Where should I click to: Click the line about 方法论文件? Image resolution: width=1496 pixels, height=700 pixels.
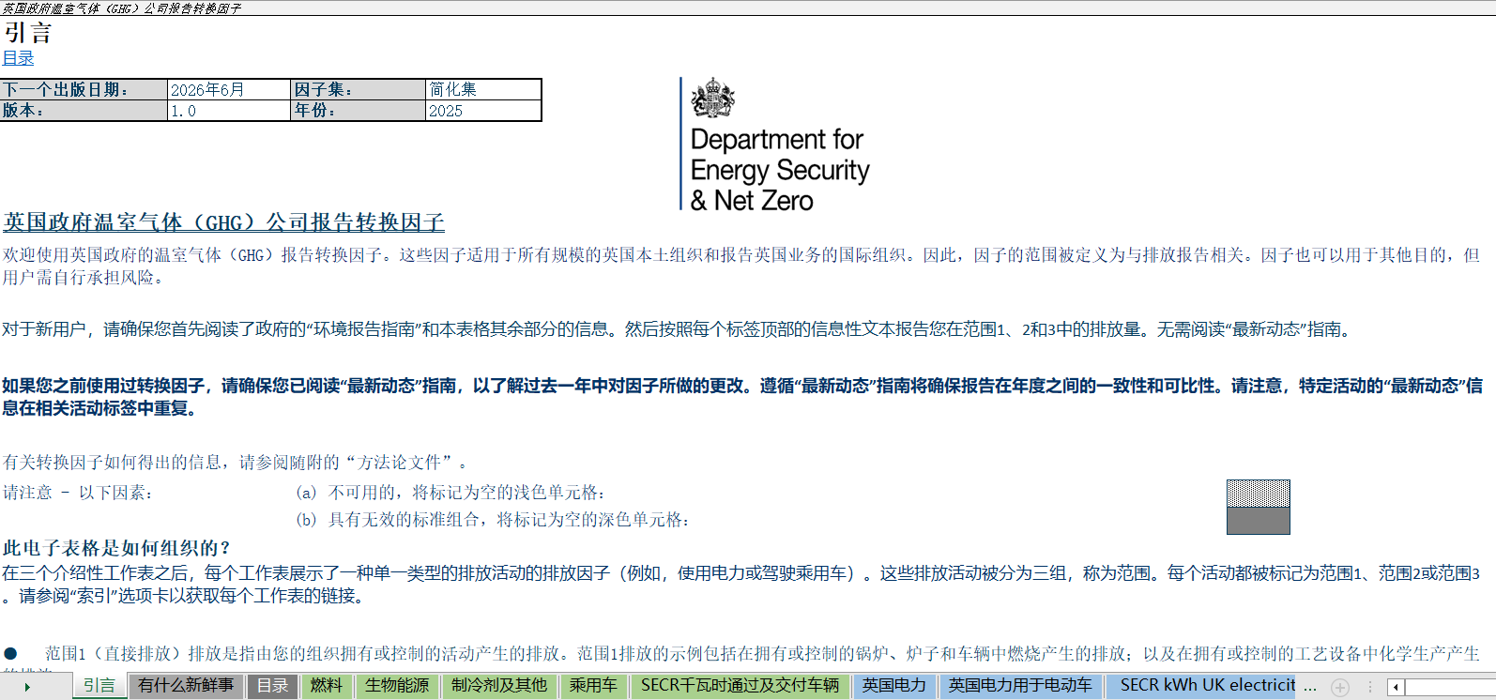235,462
